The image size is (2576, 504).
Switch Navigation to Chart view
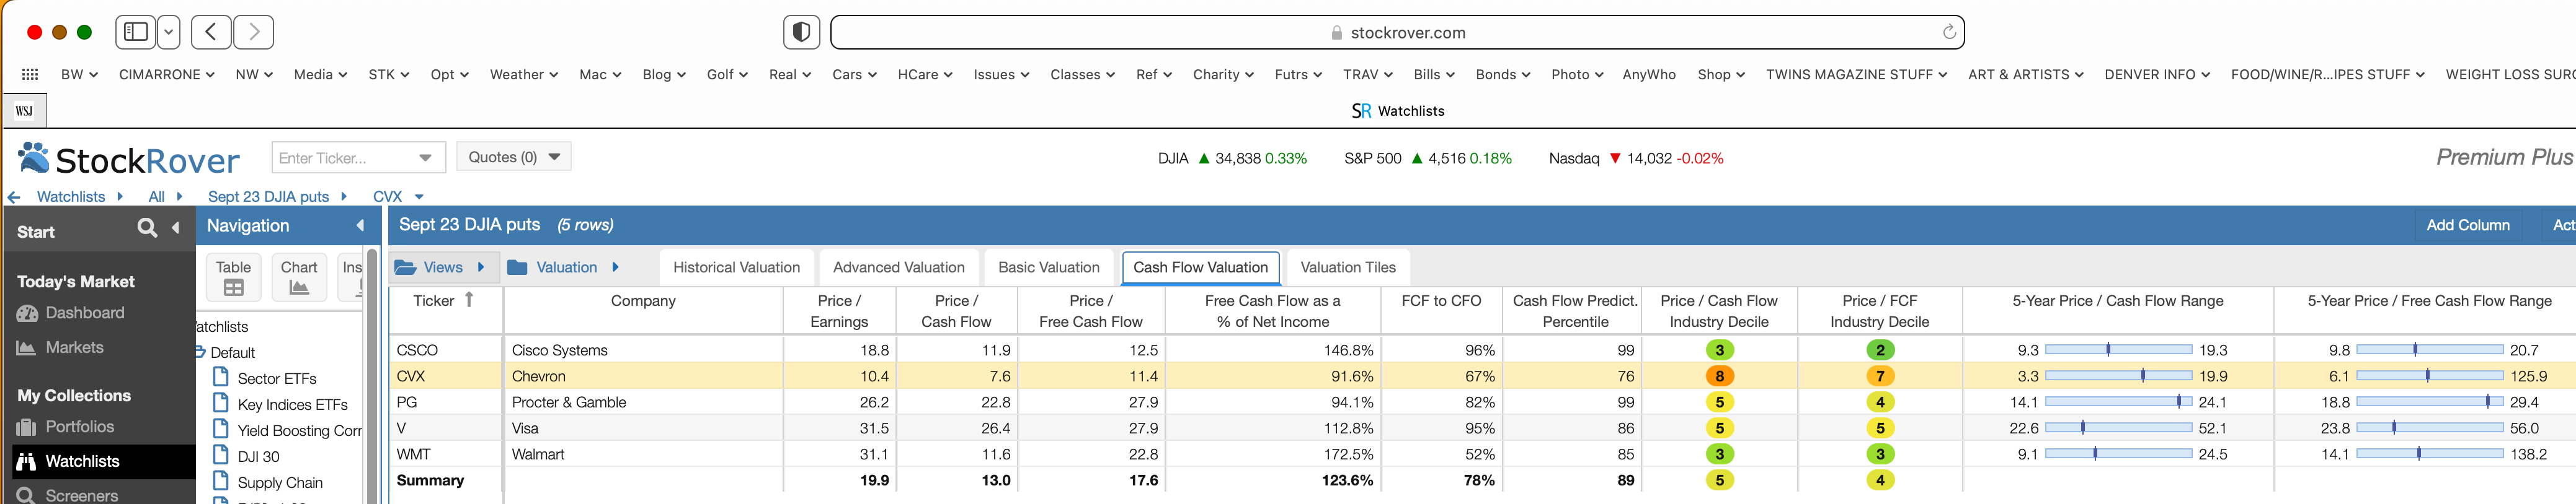coord(299,277)
